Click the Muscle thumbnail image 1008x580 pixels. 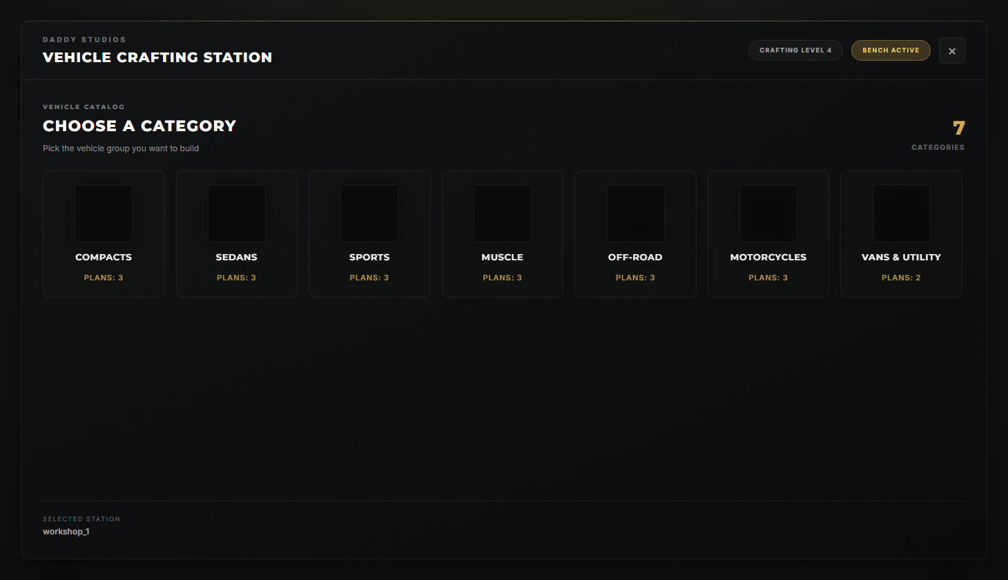pyautogui.click(x=503, y=213)
